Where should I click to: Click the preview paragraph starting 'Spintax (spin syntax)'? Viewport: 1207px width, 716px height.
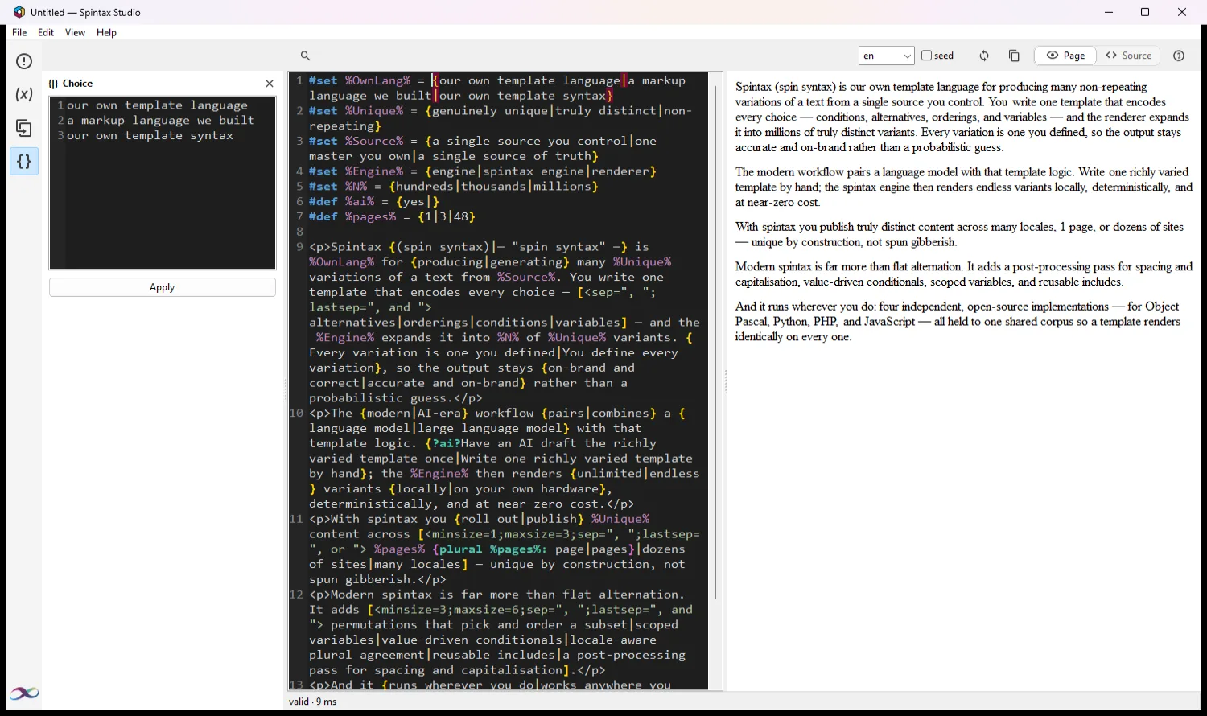tap(963, 117)
